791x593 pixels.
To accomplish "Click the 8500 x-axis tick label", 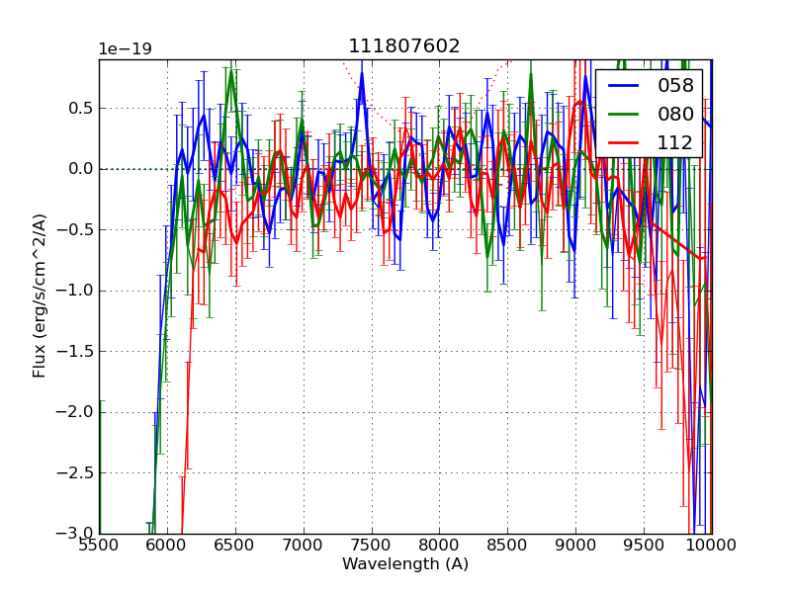I will (507, 545).
